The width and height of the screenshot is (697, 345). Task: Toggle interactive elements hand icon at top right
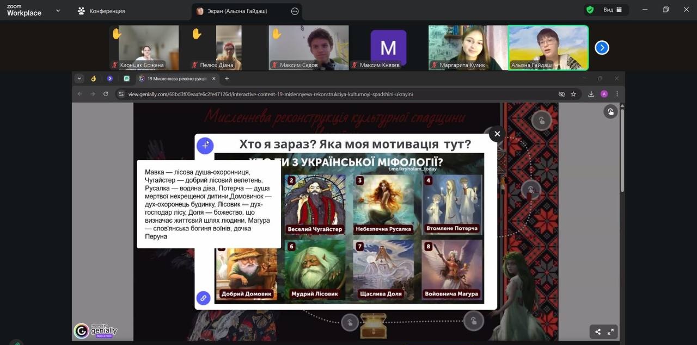(610, 111)
